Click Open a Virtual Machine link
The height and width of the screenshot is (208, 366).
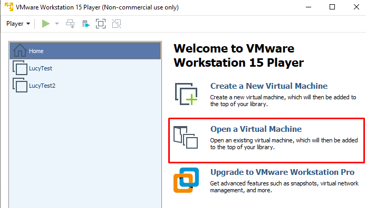256,129
